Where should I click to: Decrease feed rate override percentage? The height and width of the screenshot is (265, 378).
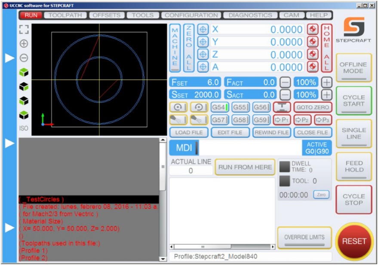point(285,82)
